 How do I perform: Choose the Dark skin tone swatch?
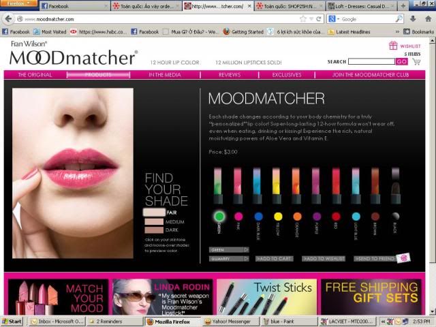tap(154, 230)
